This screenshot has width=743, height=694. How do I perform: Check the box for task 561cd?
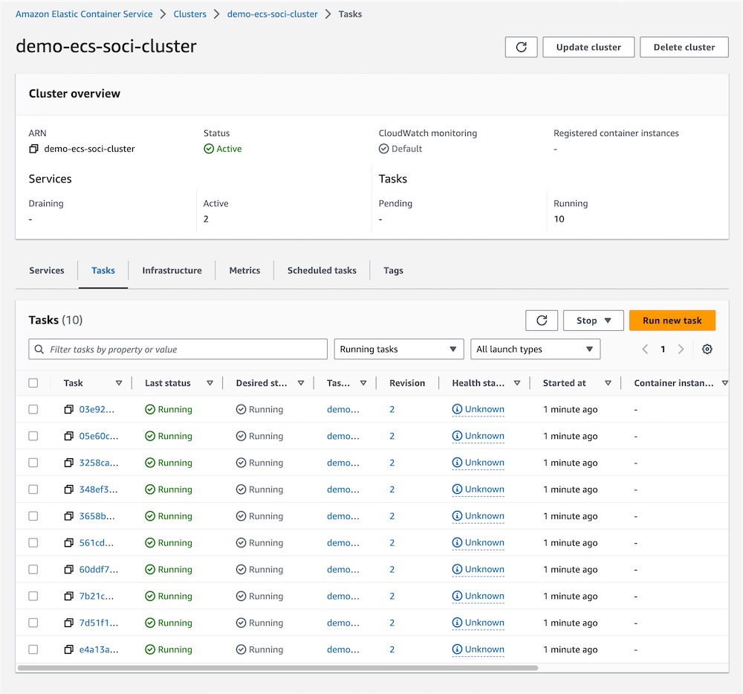tap(33, 542)
